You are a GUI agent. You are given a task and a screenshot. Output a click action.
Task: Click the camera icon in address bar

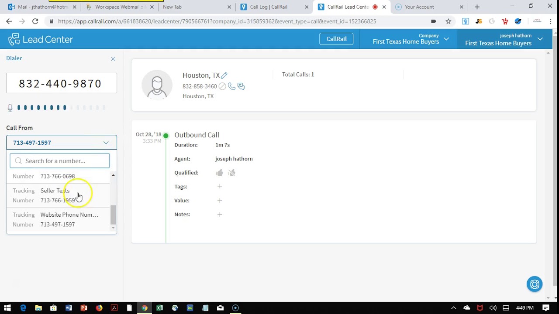pyautogui.click(x=434, y=21)
